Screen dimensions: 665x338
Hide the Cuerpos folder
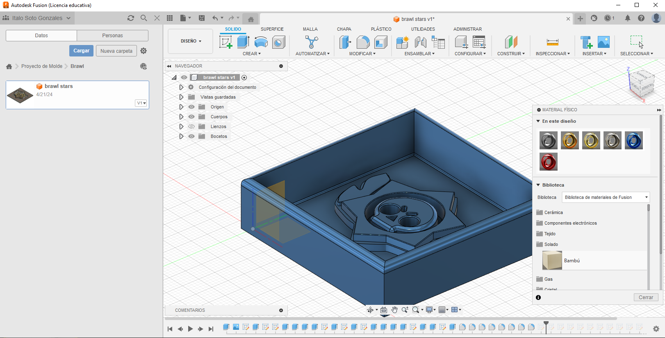click(191, 117)
